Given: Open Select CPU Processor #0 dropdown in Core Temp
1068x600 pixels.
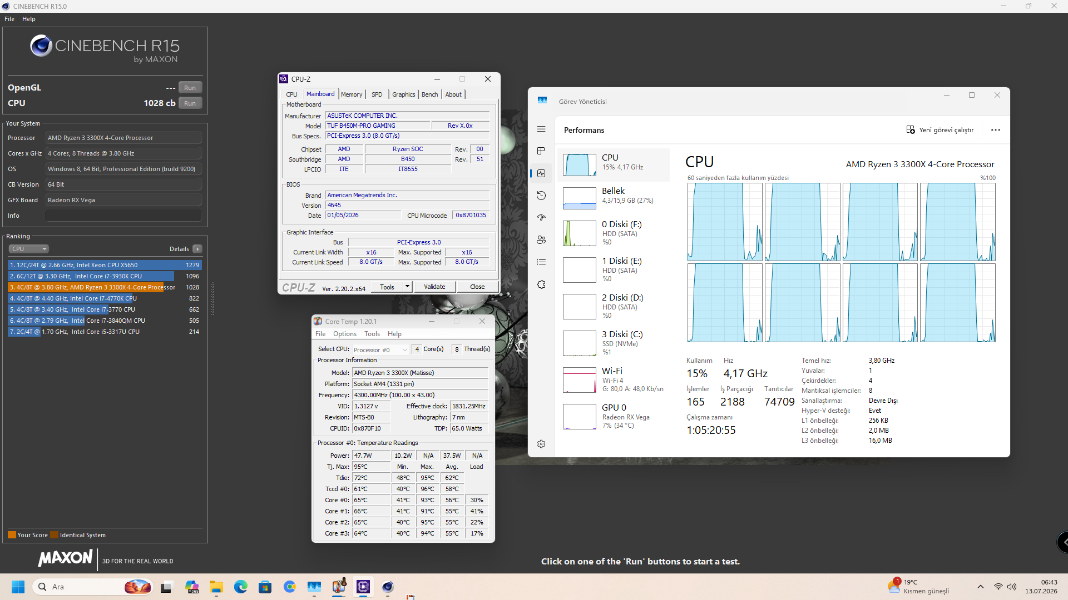Looking at the screenshot, I should pos(381,349).
